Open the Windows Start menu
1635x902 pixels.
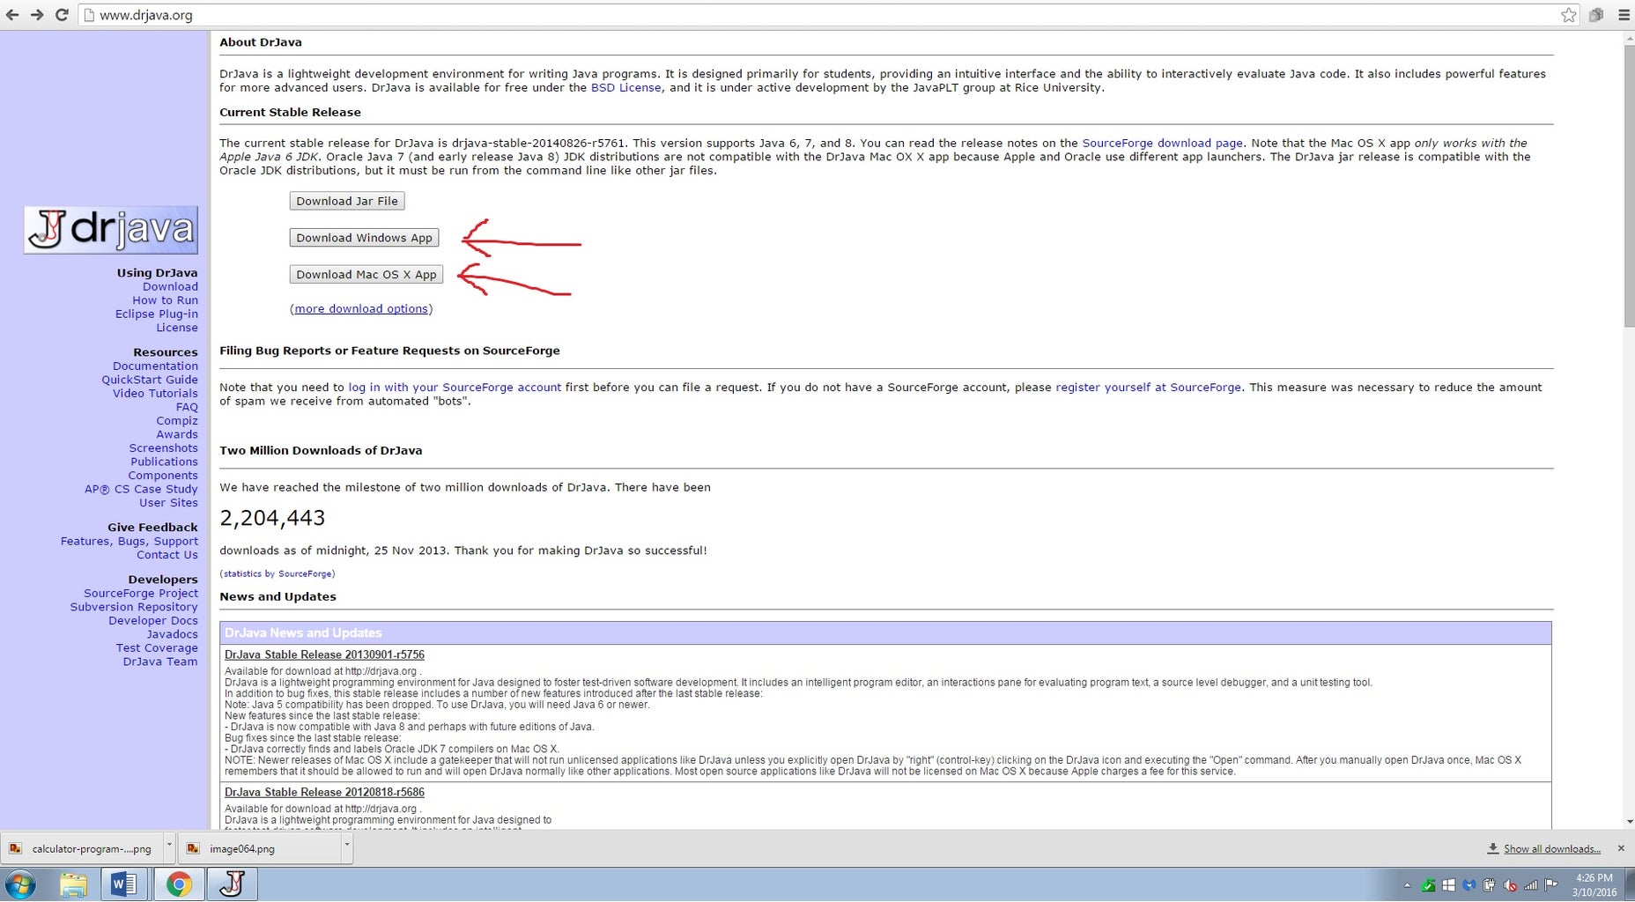(20, 884)
